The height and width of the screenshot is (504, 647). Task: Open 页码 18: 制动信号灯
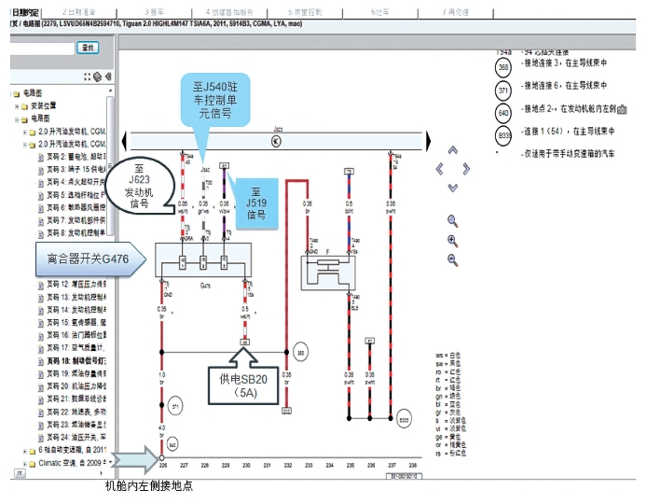tap(76, 361)
